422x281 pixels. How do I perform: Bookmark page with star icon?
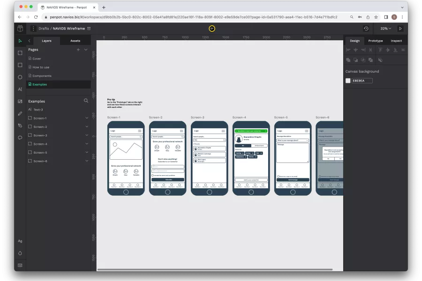pos(376,17)
